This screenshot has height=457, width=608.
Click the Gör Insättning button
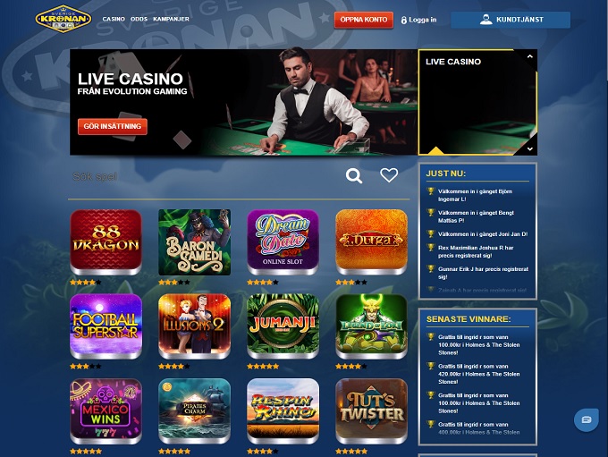(x=113, y=126)
